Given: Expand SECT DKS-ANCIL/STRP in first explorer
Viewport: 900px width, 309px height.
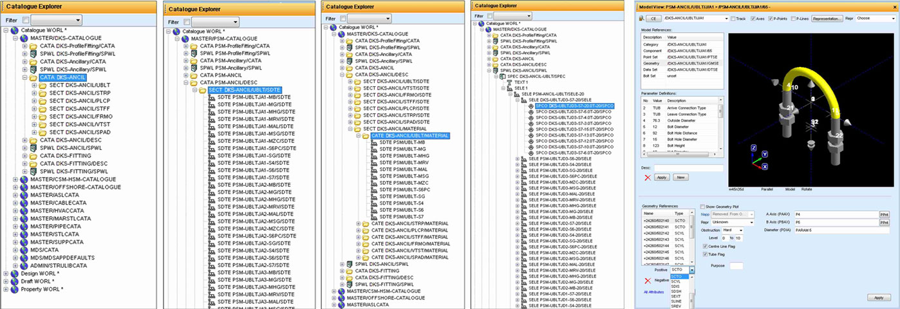Looking at the screenshot, I should (33, 93).
